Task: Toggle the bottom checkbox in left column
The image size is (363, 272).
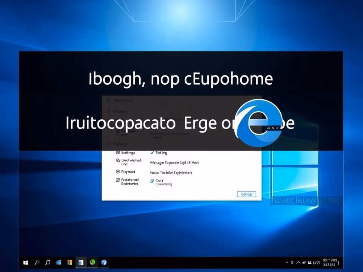Action: point(118,180)
